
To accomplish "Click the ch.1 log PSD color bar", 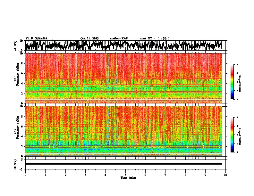I will click(x=232, y=82).
